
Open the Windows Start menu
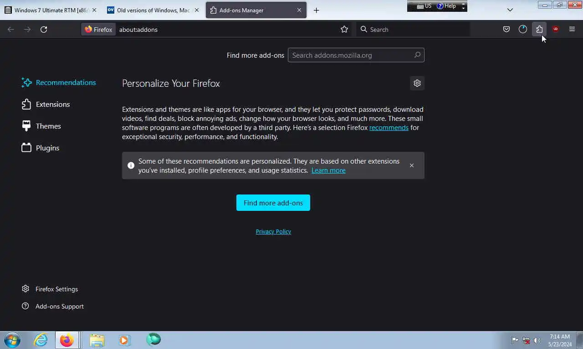[x=12, y=340]
